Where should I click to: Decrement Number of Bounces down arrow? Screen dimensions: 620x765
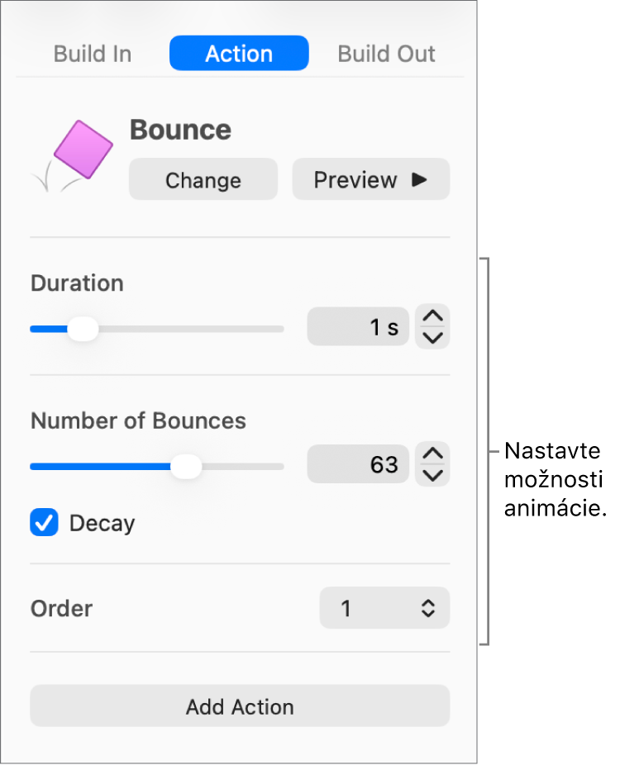pyautogui.click(x=432, y=475)
